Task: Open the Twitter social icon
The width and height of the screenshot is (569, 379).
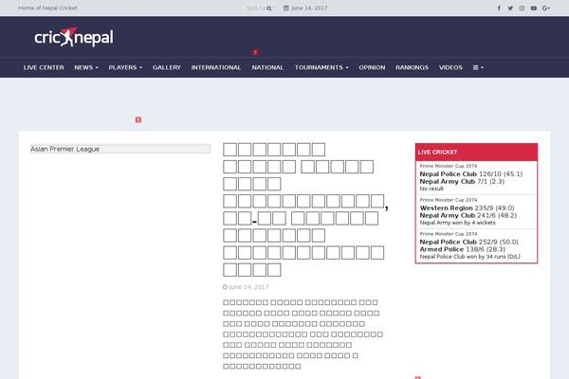Action: (x=510, y=8)
